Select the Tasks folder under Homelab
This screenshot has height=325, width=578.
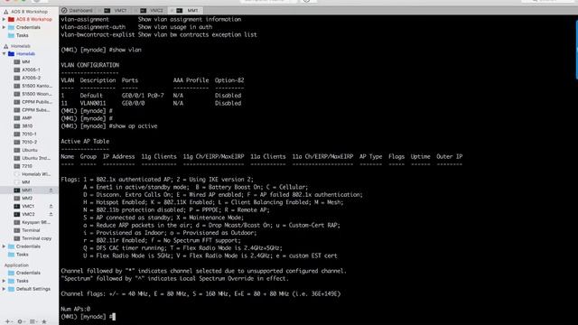tap(22, 255)
